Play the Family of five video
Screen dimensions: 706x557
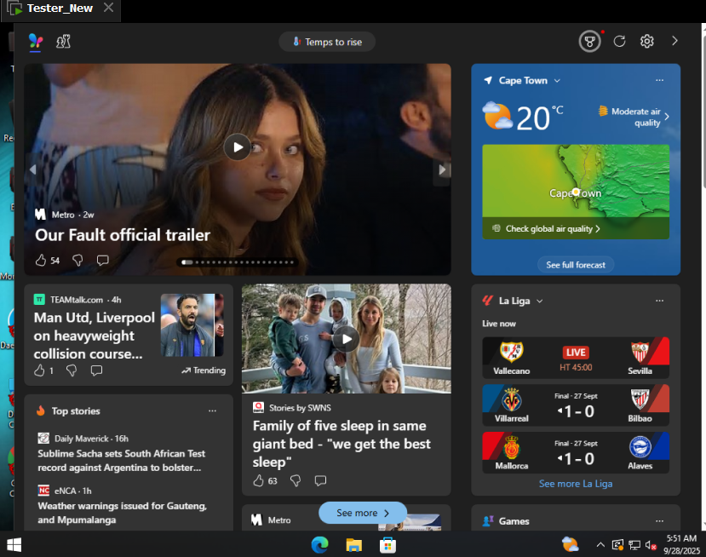[x=346, y=339]
